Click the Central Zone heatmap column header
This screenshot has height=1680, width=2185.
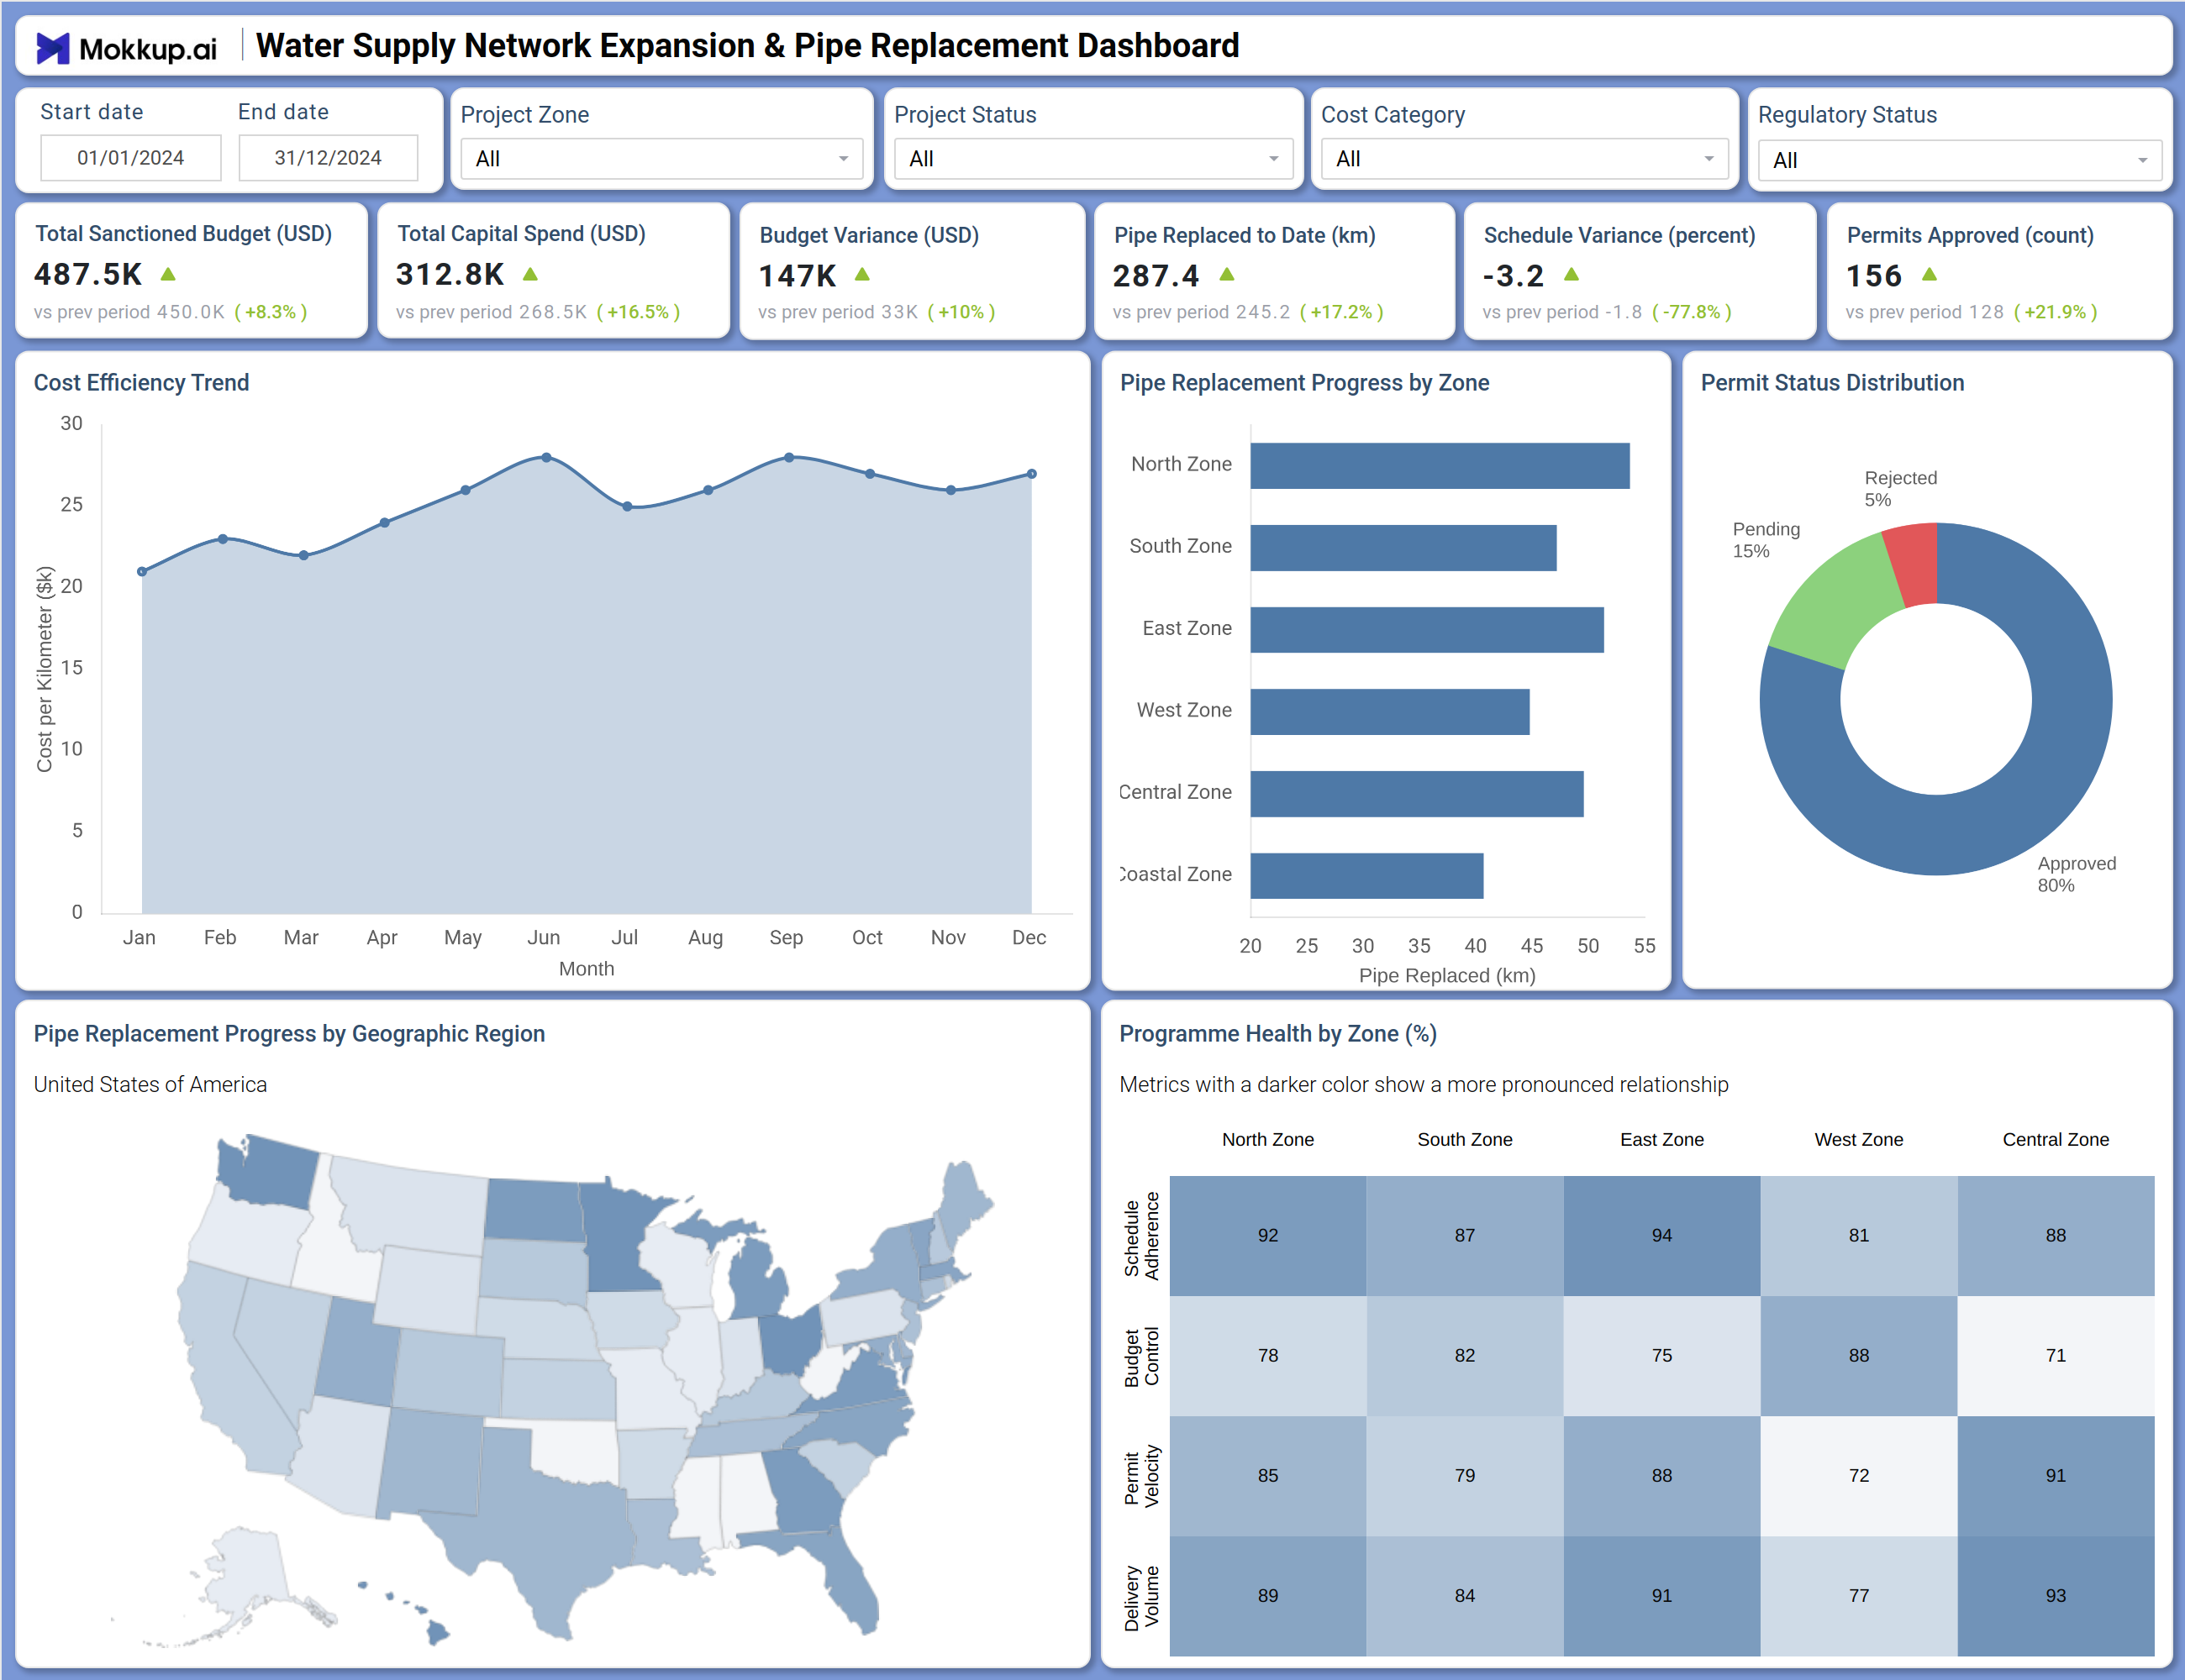[2056, 1140]
